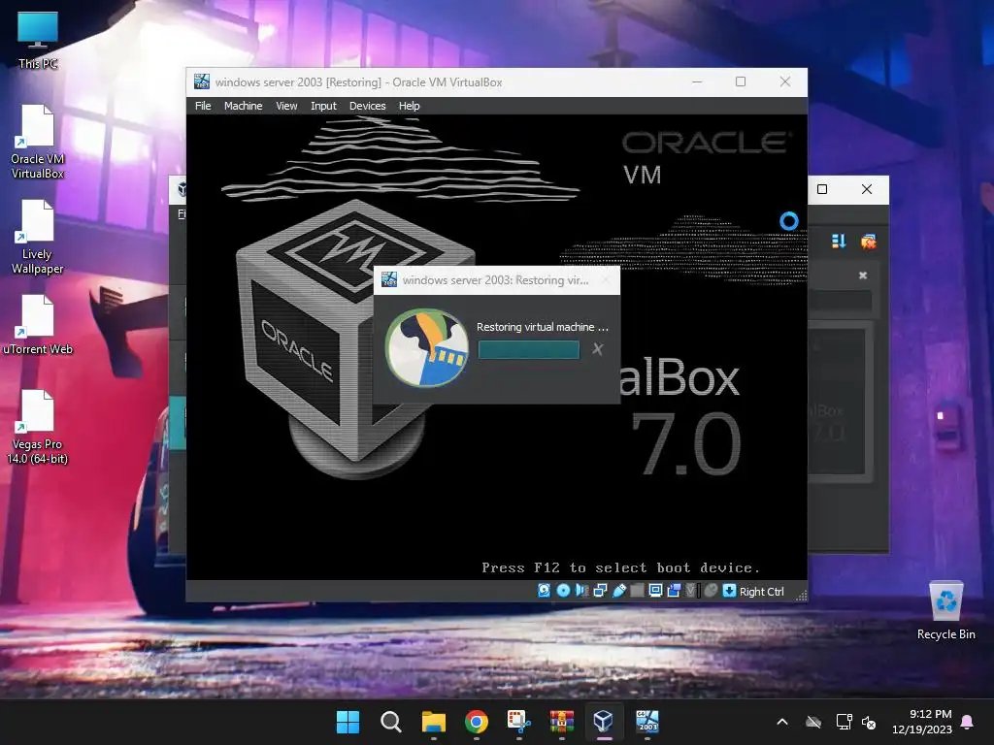Open the Devices menu
This screenshot has height=745, width=994.
pos(367,106)
